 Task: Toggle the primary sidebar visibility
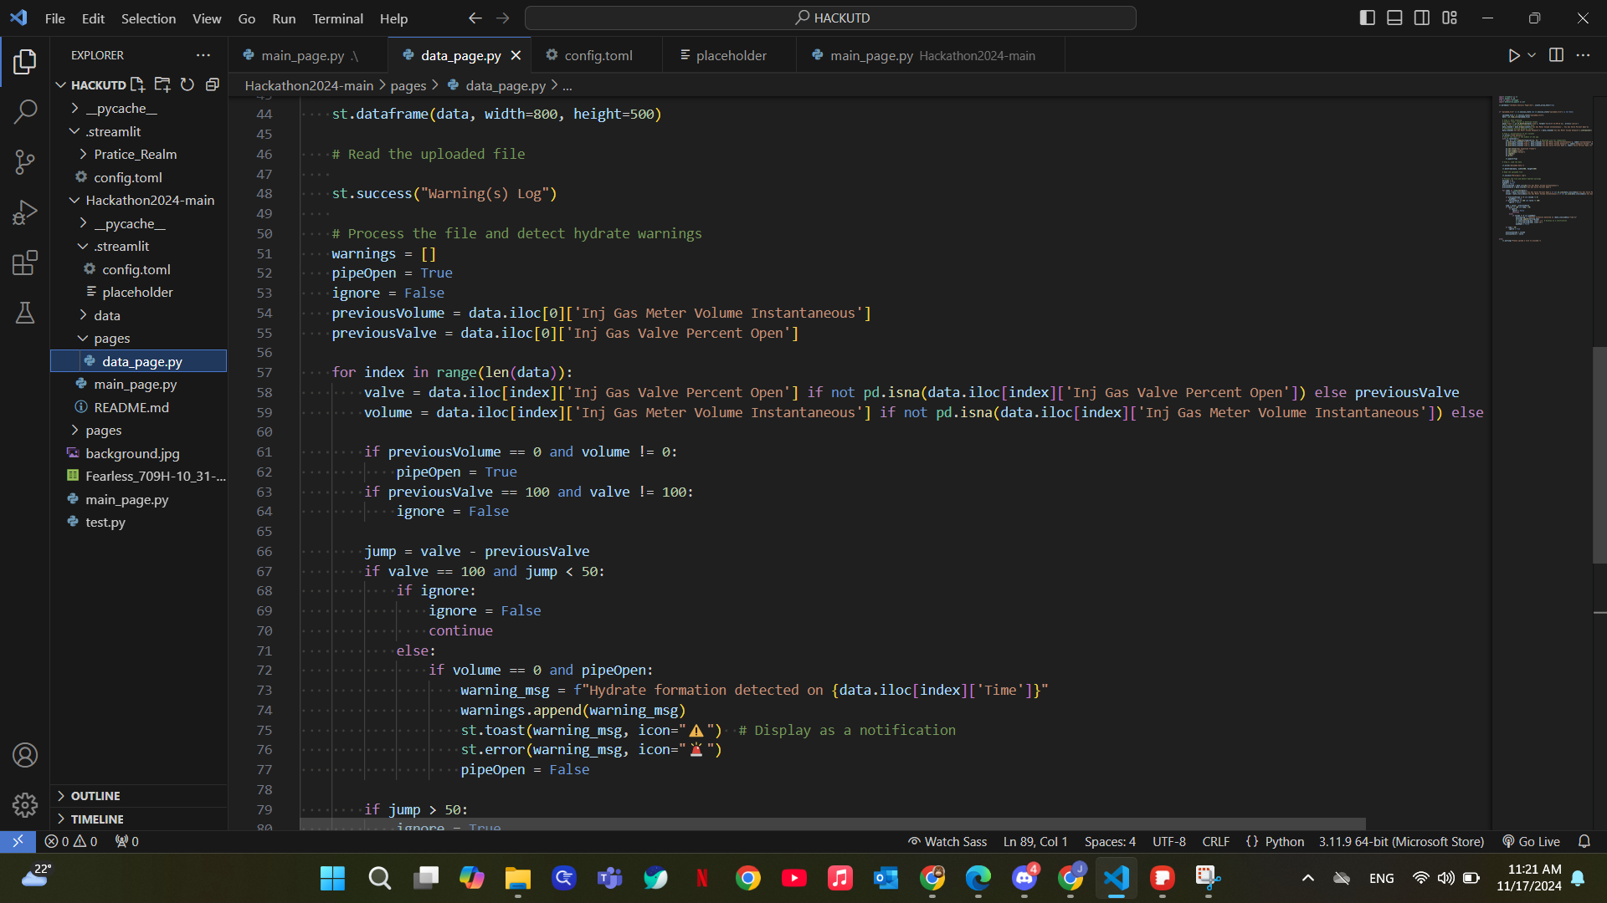coord(1368,18)
